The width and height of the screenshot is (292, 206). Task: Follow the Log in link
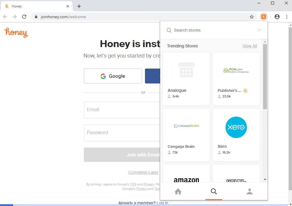click(162, 203)
